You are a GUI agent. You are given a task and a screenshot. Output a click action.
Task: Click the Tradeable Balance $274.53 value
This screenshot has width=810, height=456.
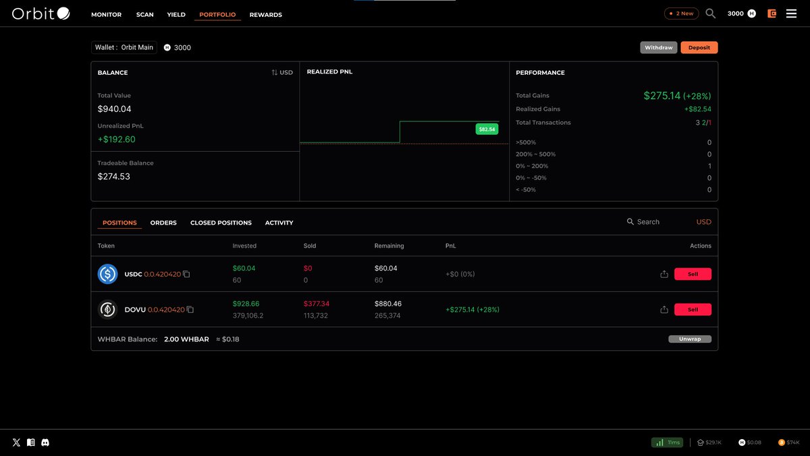pos(114,177)
